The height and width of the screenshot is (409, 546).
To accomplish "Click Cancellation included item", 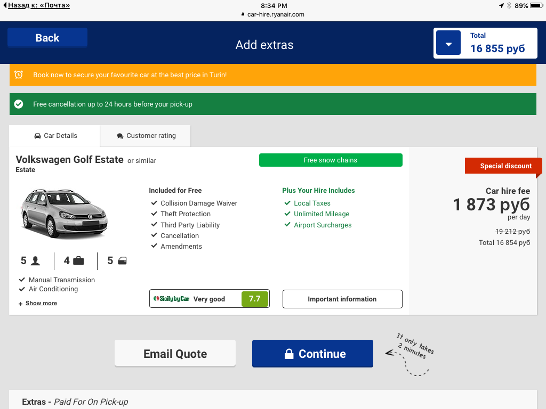I will 180,236.
